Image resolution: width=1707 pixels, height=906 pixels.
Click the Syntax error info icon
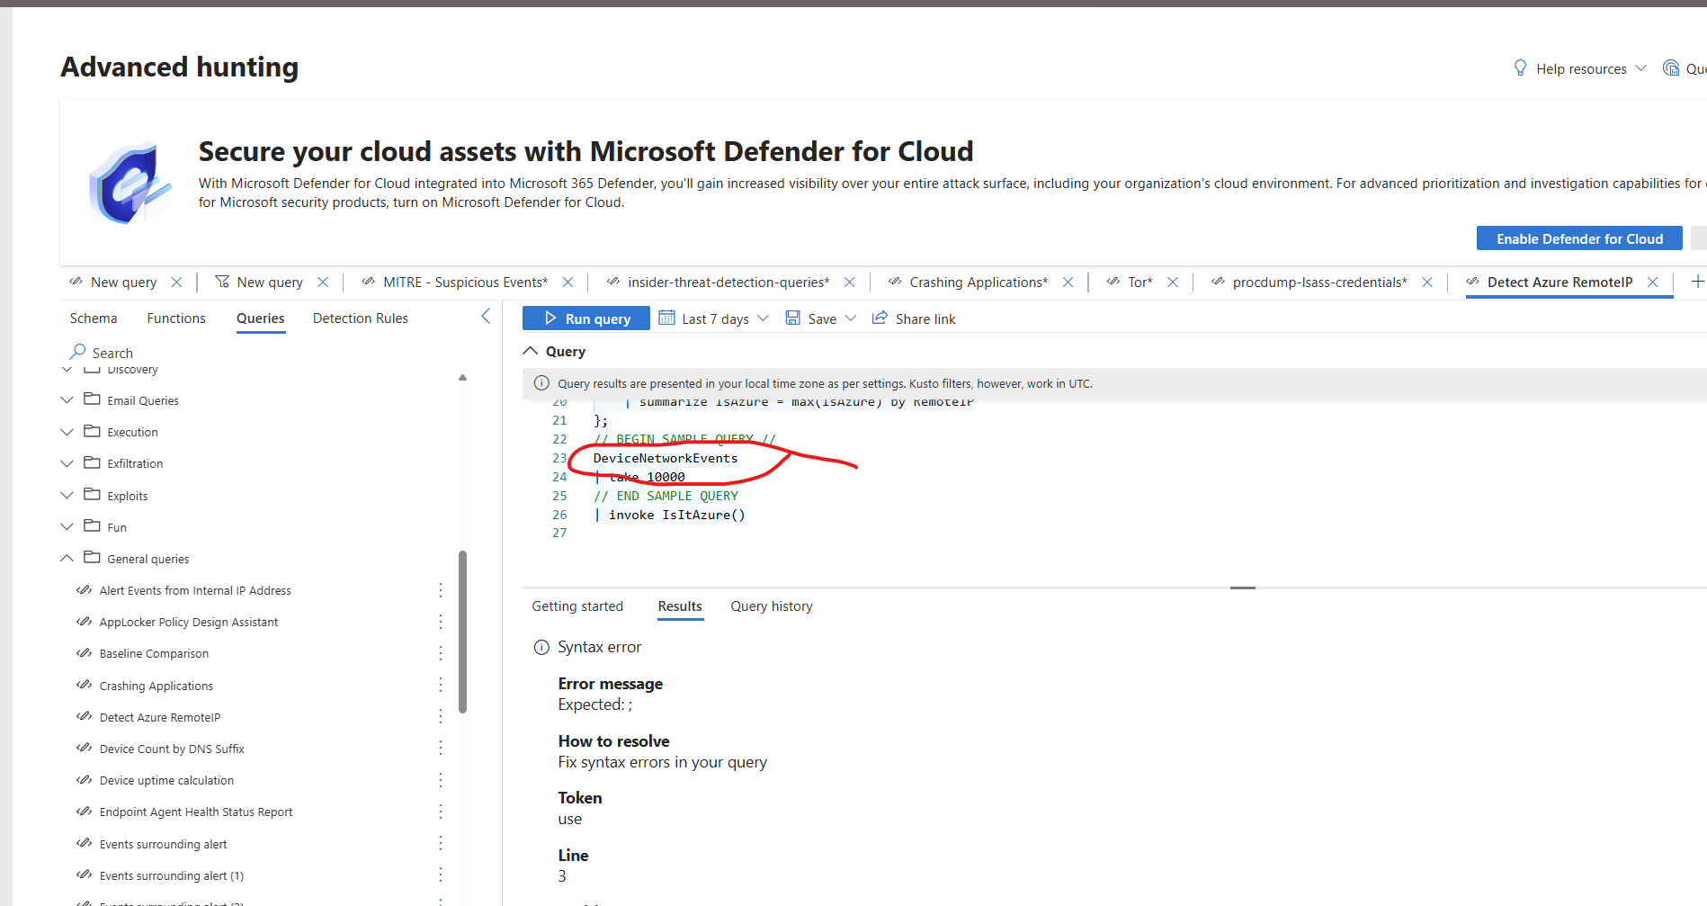pyautogui.click(x=541, y=647)
